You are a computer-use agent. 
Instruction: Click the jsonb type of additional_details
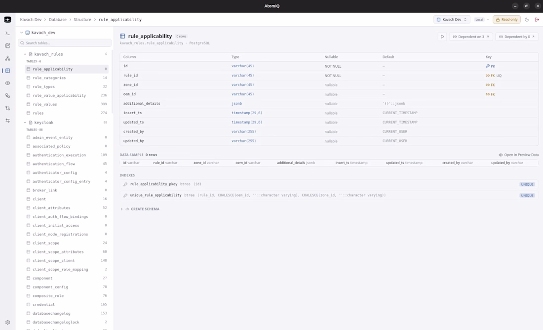(x=237, y=104)
